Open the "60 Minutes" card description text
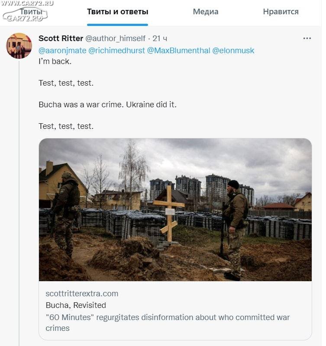 coord(168,323)
